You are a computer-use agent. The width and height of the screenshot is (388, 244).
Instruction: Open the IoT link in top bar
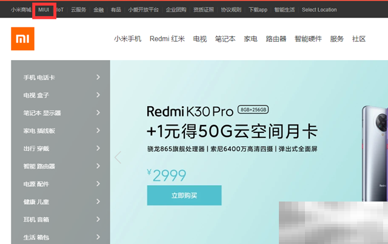(60, 10)
